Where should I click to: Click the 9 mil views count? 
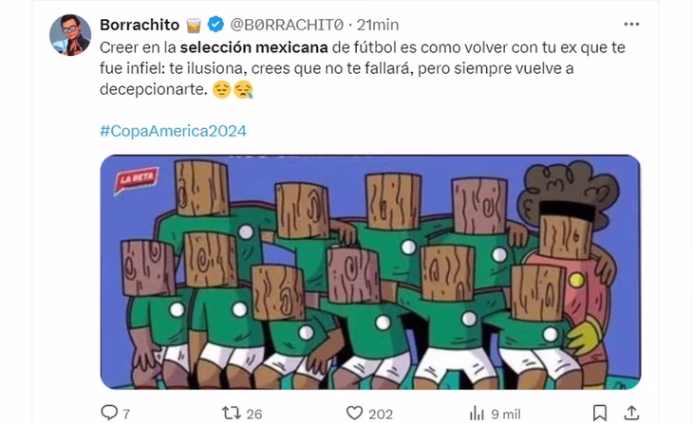[506, 414]
